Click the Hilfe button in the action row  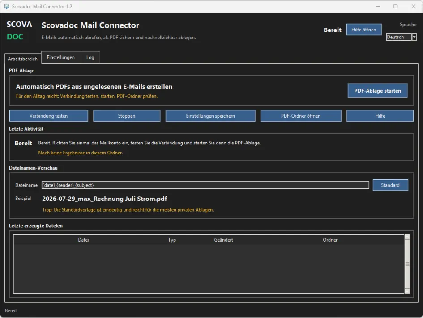[380, 116]
